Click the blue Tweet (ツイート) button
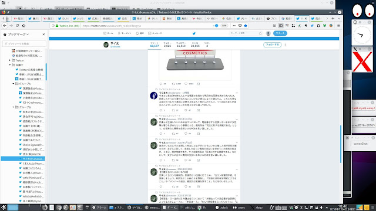The image size is (376, 211). pyautogui.click(x=280, y=33)
